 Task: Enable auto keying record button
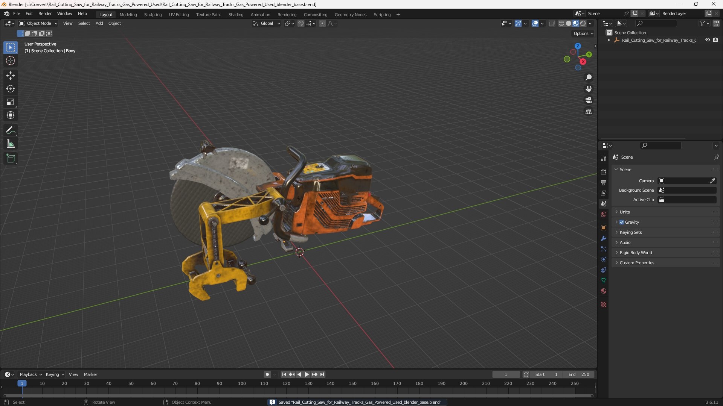pyautogui.click(x=267, y=374)
